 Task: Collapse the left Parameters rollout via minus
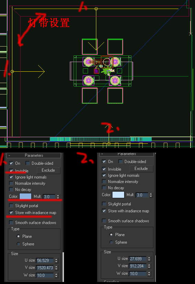point(9,155)
